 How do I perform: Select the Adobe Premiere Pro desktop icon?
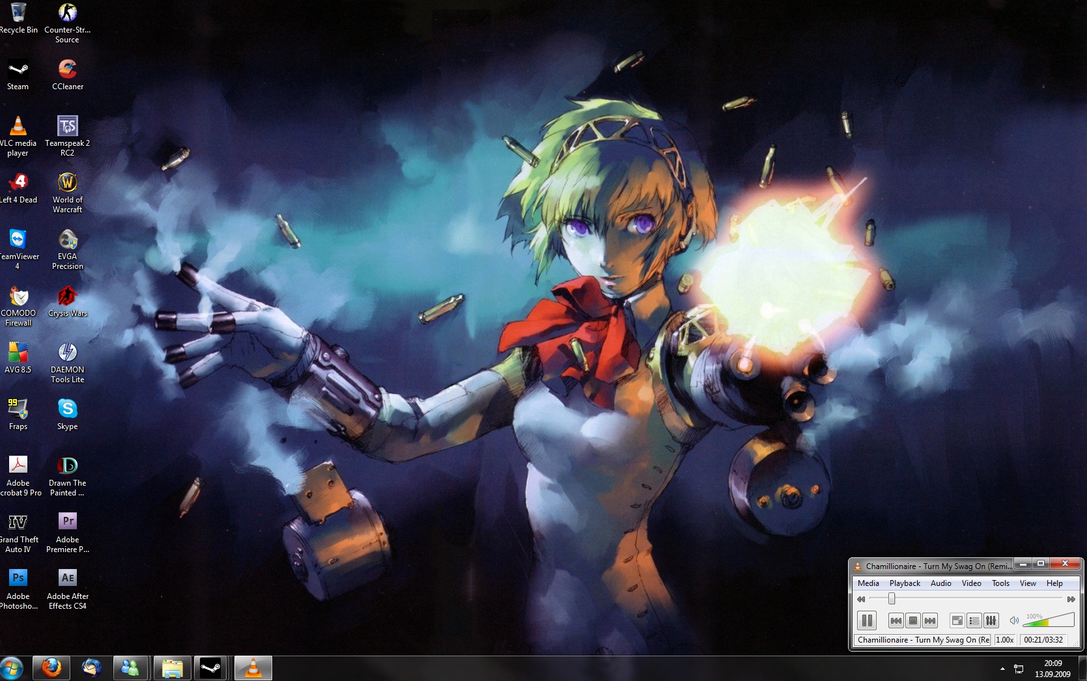tap(67, 533)
